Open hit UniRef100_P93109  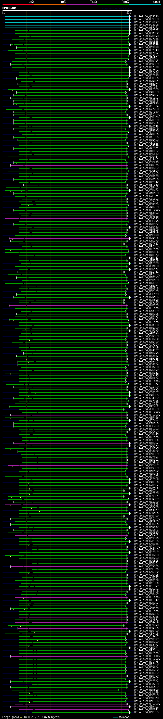(x=146, y=22)
